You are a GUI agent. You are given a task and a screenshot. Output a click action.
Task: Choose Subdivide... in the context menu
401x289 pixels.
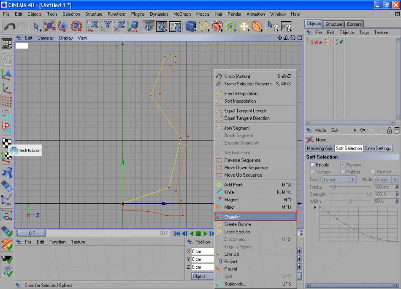click(x=255, y=284)
